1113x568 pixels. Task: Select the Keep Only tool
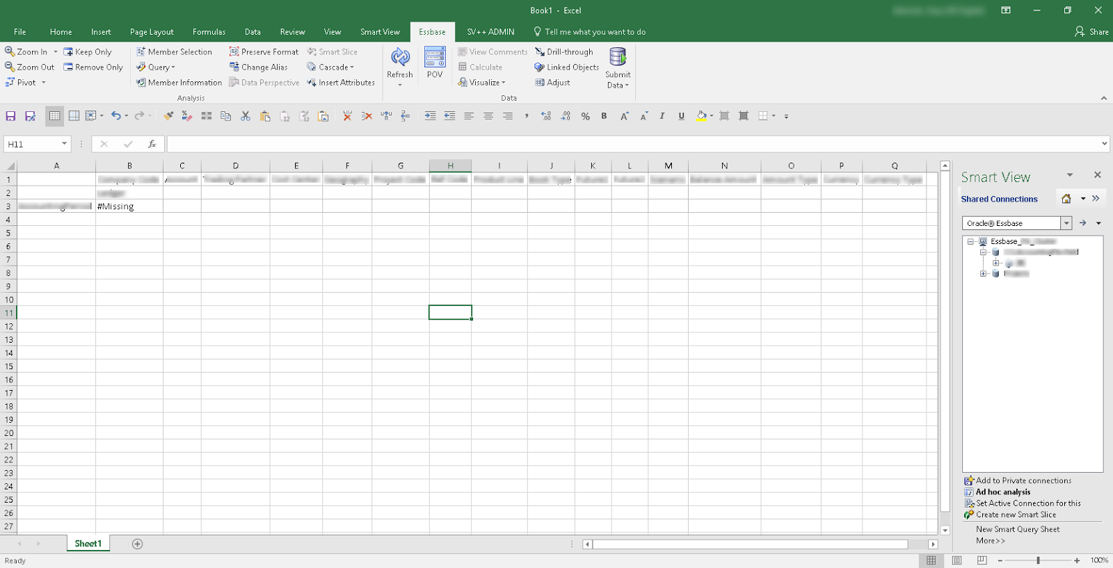(x=88, y=52)
